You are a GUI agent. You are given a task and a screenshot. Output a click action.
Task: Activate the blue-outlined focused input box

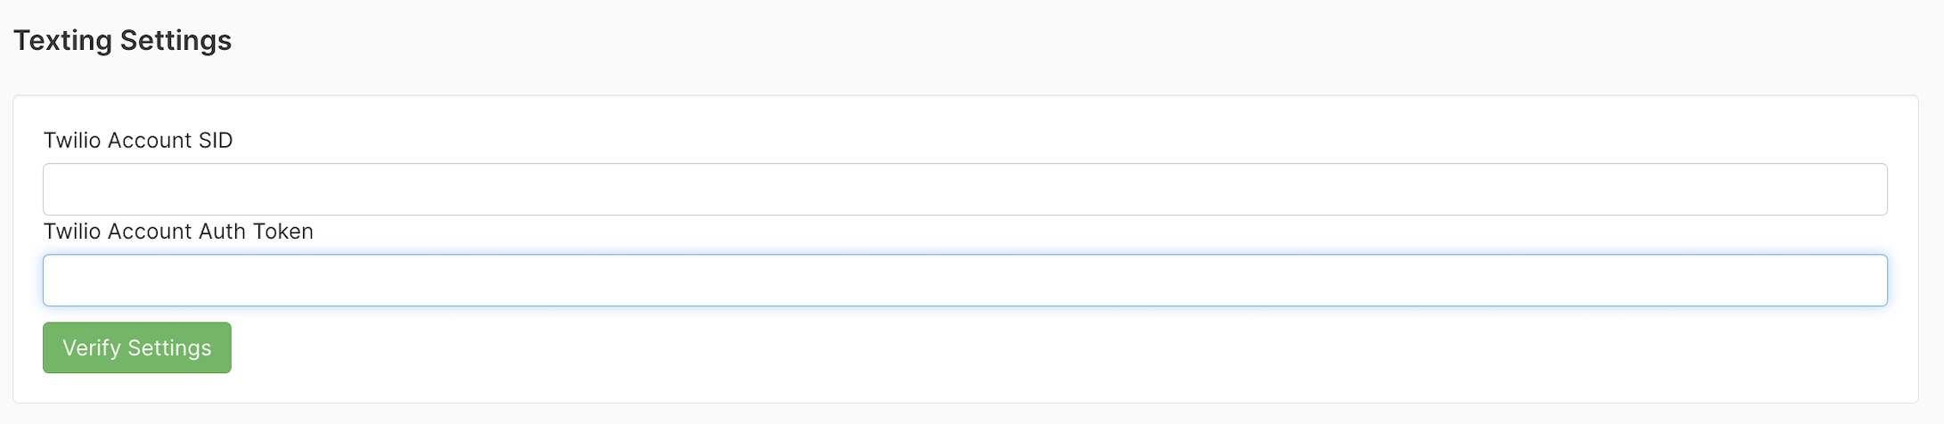[965, 281]
